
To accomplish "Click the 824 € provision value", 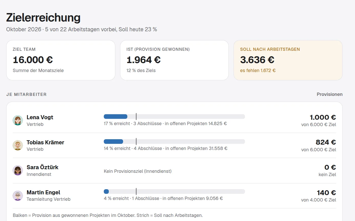I will 326,142.
